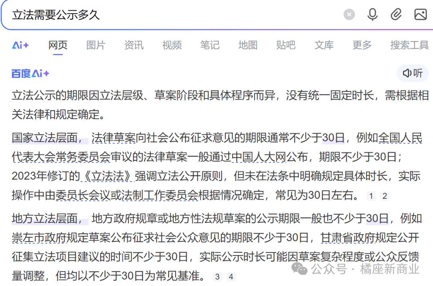This screenshot has height=286, width=433.
Task: Expand the 更多 menu
Action: coord(362,45)
